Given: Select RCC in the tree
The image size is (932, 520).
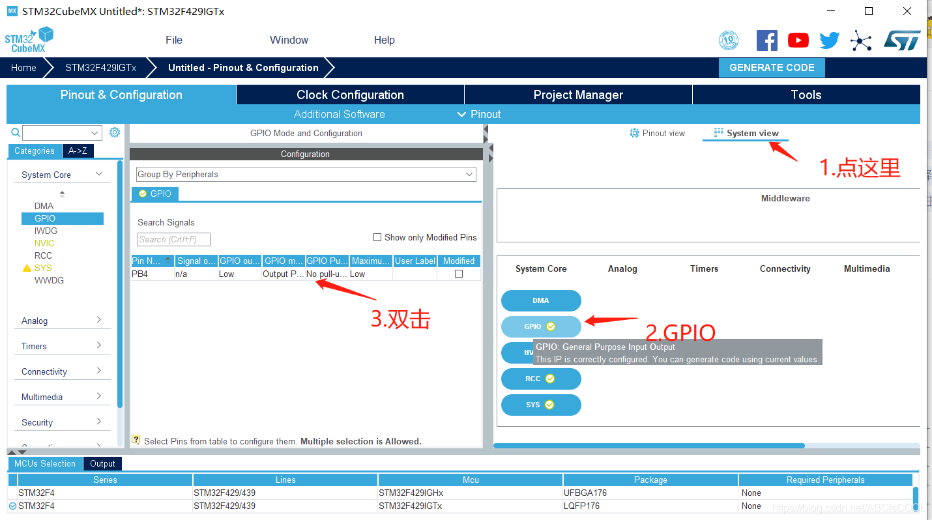Looking at the screenshot, I should 43,255.
